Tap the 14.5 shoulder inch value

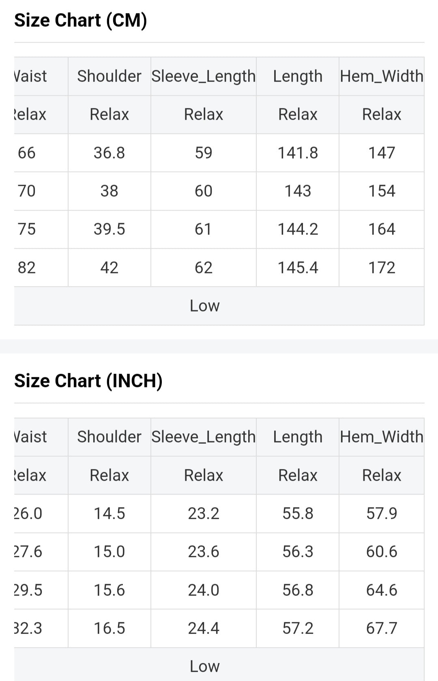pos(109,513)
